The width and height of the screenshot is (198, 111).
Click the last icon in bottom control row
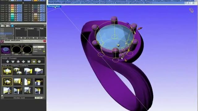(x=39, y=90)
